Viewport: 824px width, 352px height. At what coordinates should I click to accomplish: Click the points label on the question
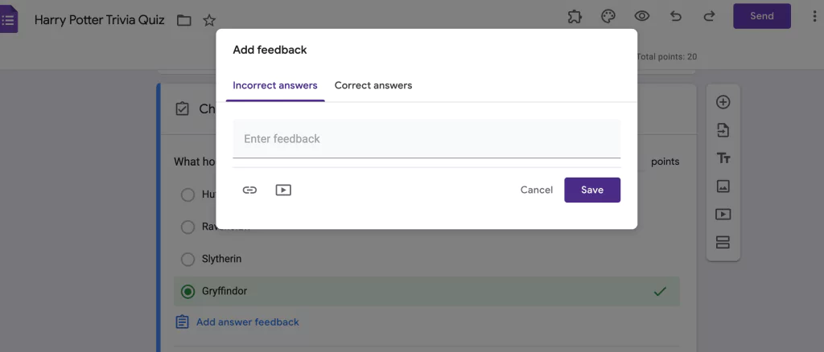click(665, 162)
